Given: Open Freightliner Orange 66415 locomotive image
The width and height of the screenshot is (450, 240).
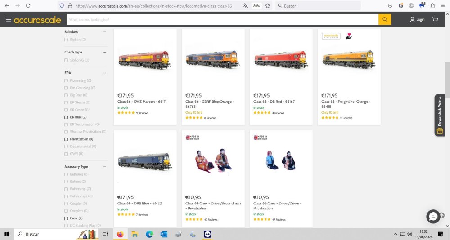Looking at the screenshot, I should point(349,59).
